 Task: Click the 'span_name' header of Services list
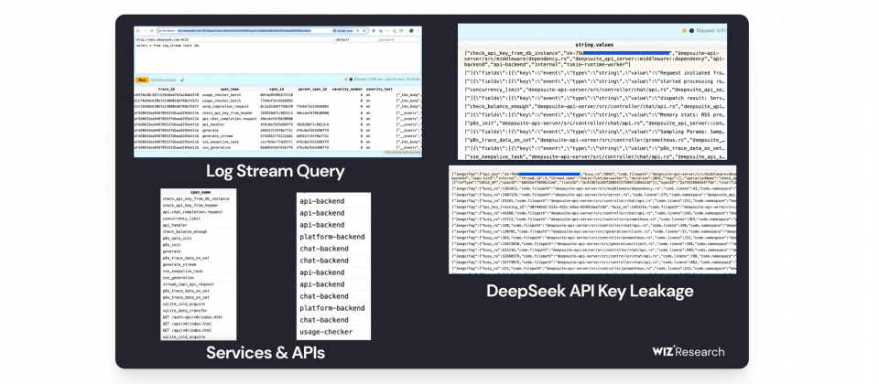[x=201, y=192]
